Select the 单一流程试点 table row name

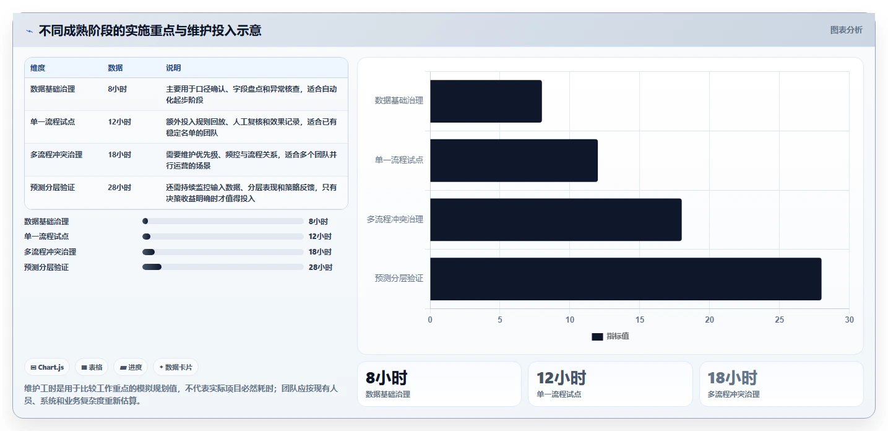pyautogui.click(x=53, y=122)
